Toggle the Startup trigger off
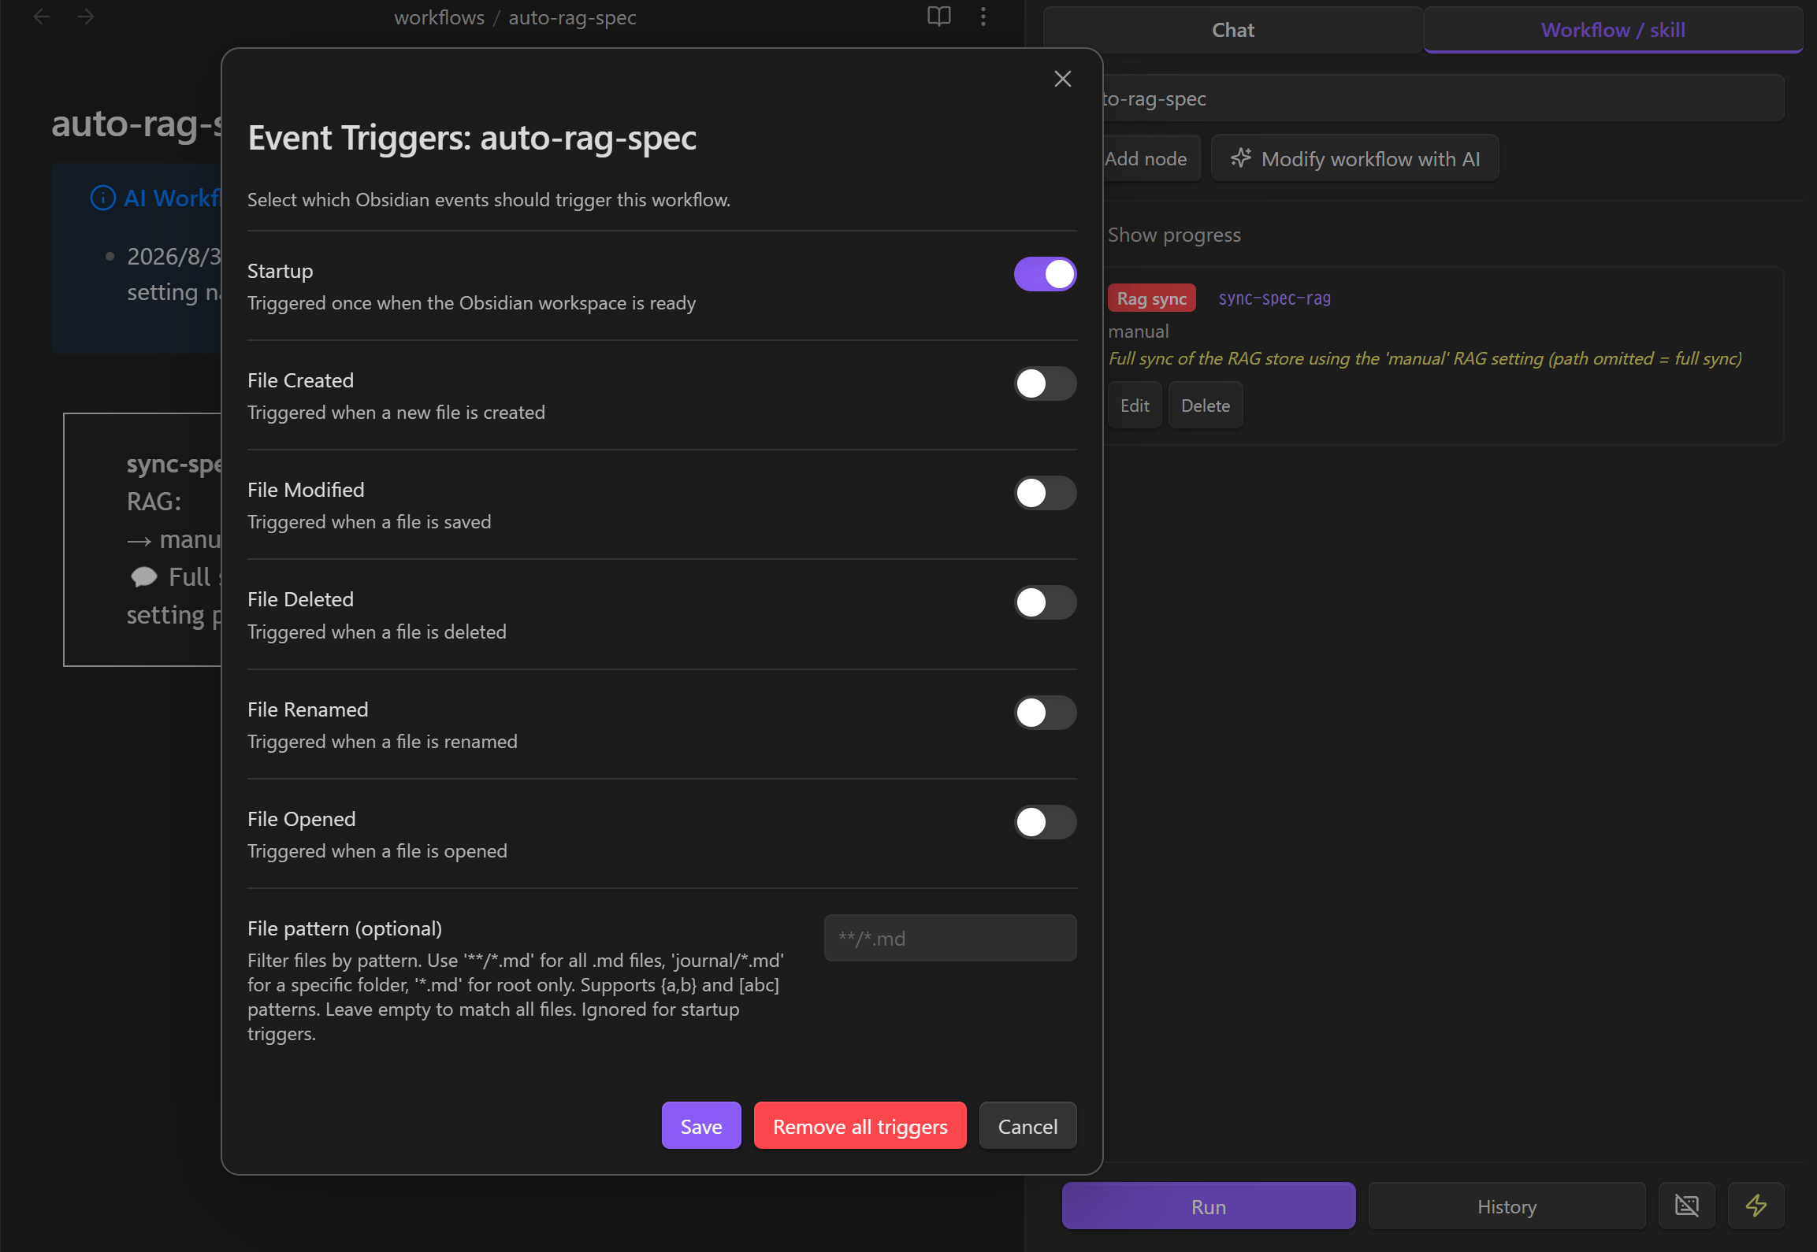 1045,274
